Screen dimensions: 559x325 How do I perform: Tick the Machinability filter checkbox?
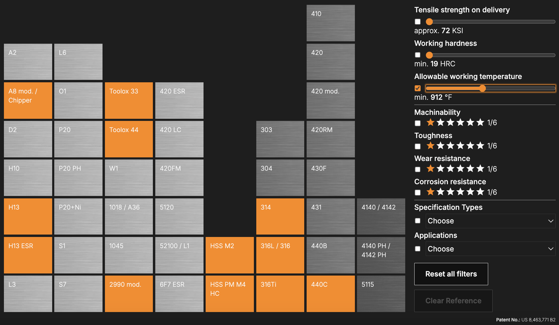tap(418, 123)
